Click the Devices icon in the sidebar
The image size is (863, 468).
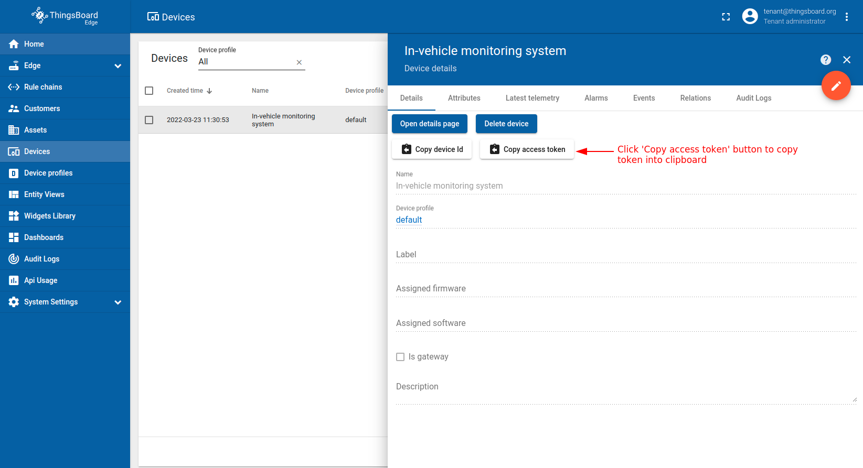pyautogui.click(x=14, y=151)
